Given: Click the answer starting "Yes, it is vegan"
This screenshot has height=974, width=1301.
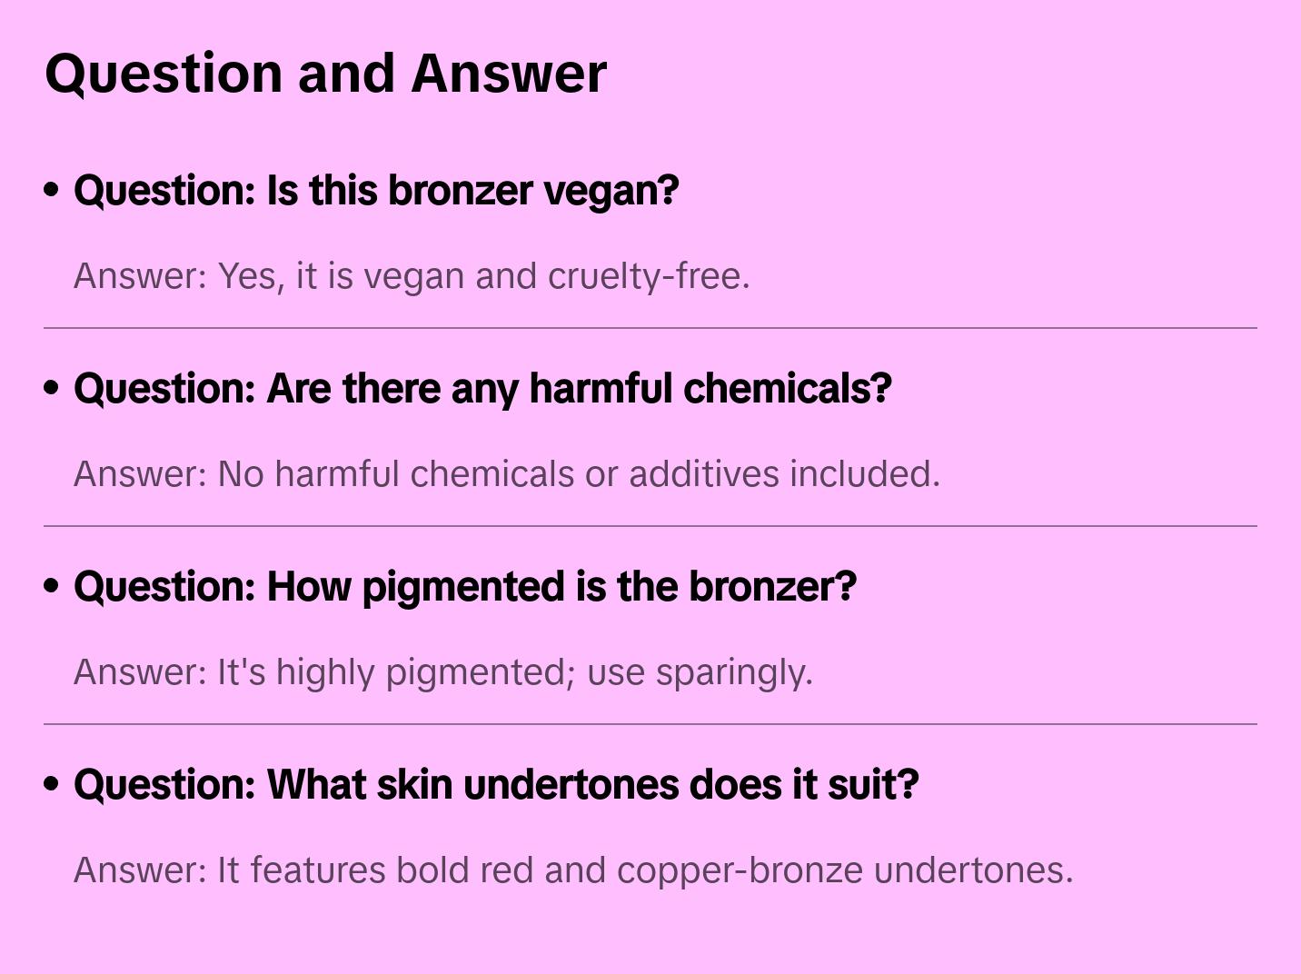Looking at the screenshot, I should [x=412, y=276].
